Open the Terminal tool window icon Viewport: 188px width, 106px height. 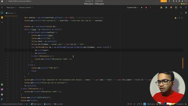(2, 90)
